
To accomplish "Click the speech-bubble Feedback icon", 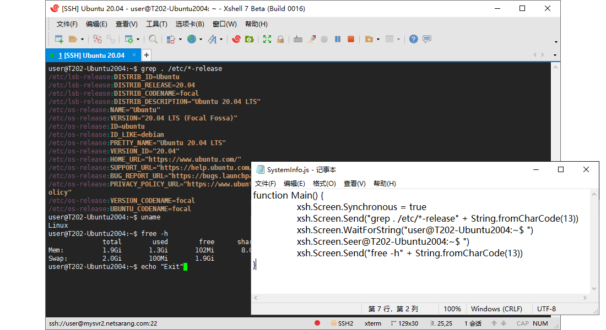I will 426,39.
